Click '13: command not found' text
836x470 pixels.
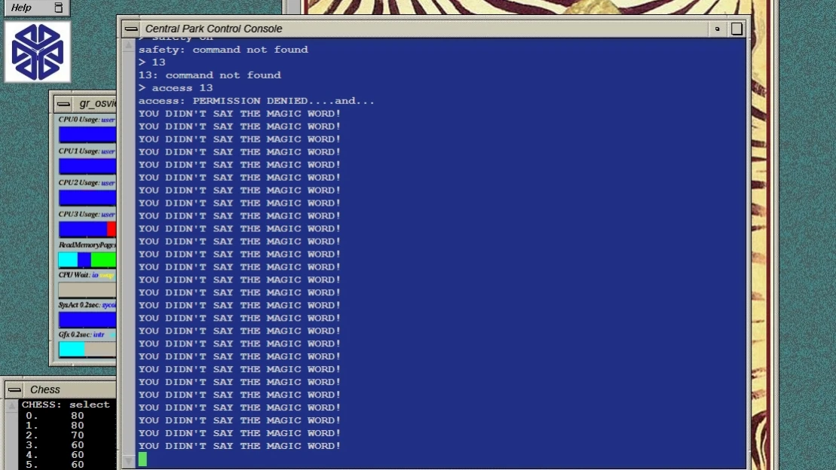tap(210, 75)
